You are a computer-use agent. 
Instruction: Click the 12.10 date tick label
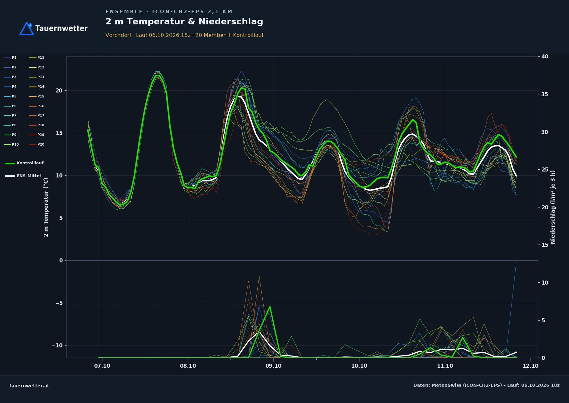531,366
